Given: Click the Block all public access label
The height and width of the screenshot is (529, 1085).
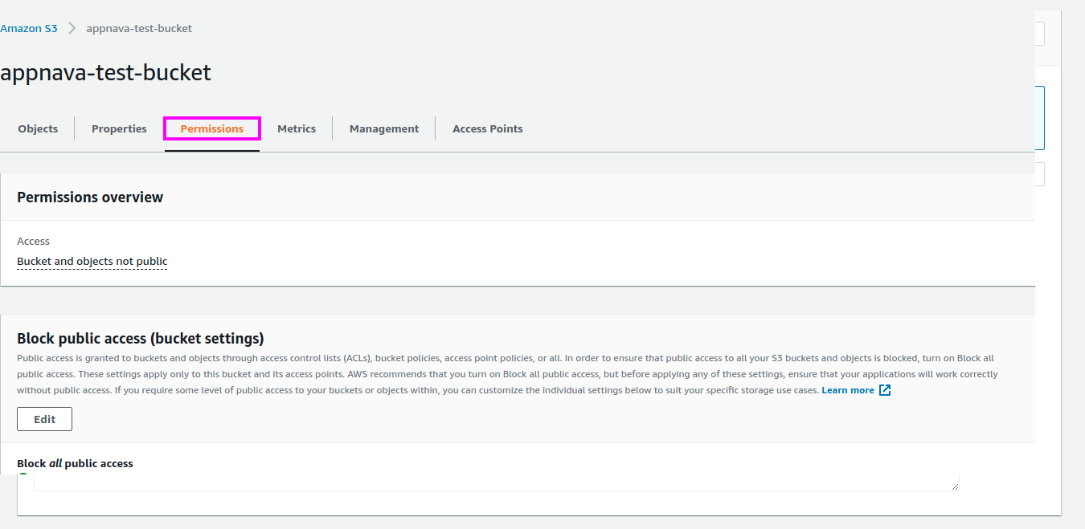Looking at the screenshot, I should 75,463.
